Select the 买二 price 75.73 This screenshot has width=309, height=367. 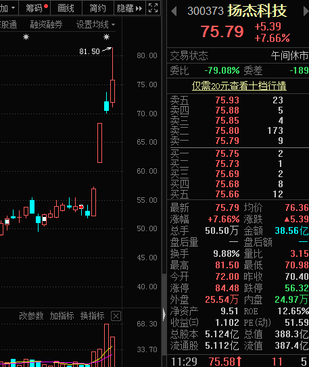point(227,164)
